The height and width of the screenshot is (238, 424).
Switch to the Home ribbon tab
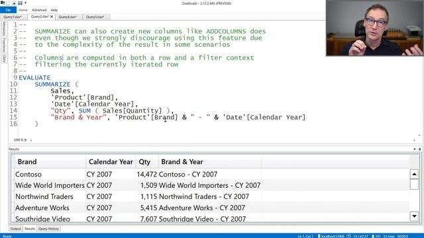[x=23, y=10]
